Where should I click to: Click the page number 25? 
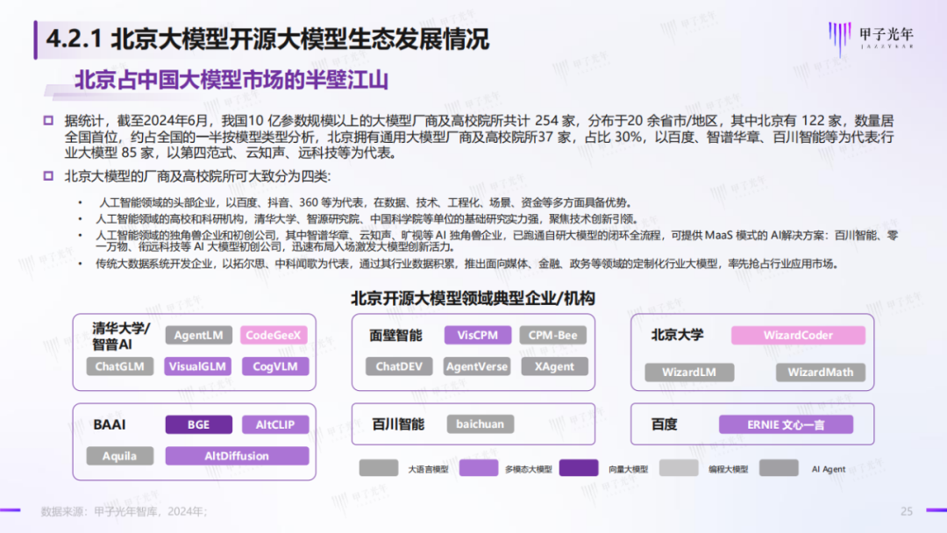point(907,511)
